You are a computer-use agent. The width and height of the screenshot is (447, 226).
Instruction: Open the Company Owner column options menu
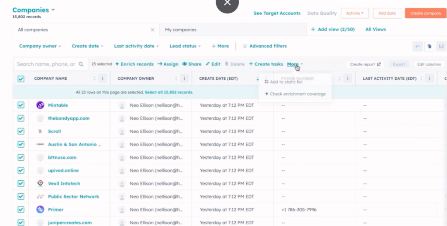pos(185,78)
